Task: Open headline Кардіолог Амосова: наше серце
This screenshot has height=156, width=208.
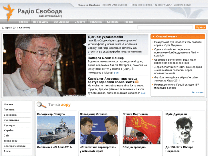Action: pyautogui.click(x=112, y=80)
